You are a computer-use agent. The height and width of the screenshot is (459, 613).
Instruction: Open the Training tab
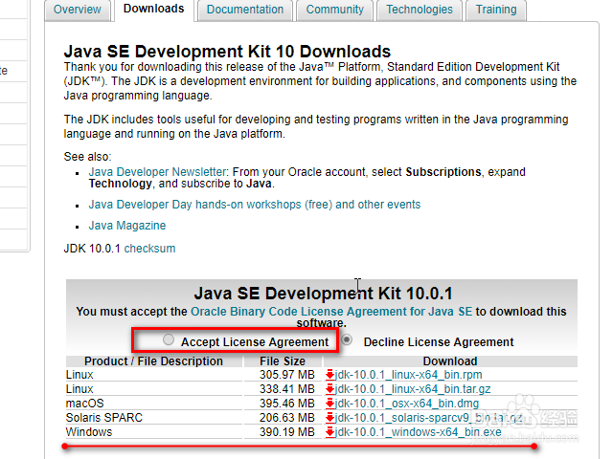point(496,10)
